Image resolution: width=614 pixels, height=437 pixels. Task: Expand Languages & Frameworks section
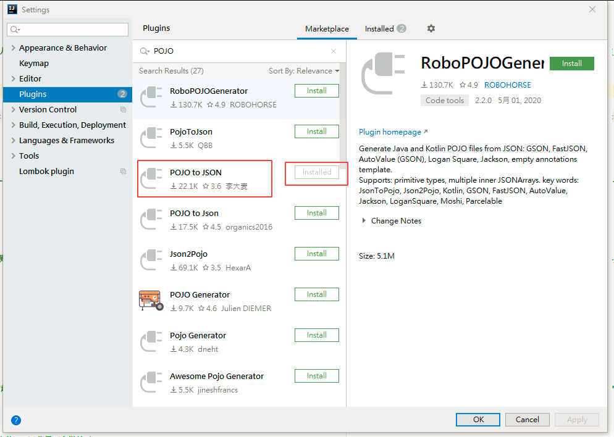14,141
